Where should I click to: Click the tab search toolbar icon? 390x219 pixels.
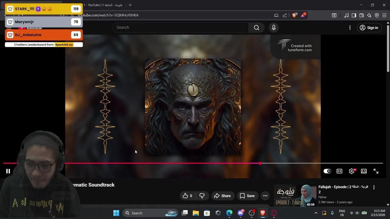click(334, 15)
